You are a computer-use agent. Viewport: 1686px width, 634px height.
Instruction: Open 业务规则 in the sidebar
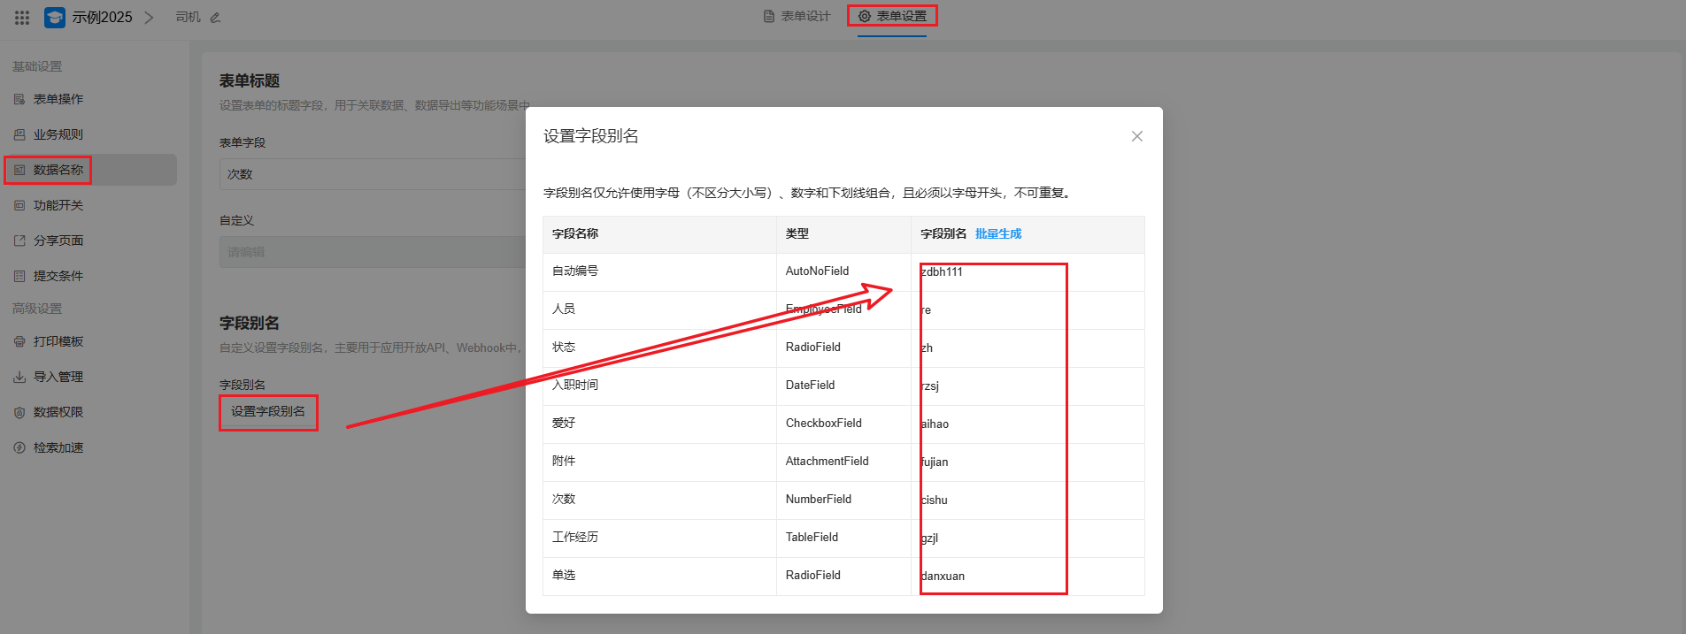point(58,134)
